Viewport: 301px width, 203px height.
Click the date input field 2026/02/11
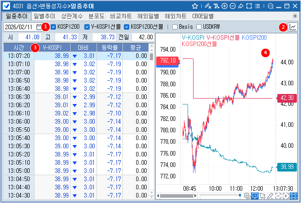click(19, 27)
